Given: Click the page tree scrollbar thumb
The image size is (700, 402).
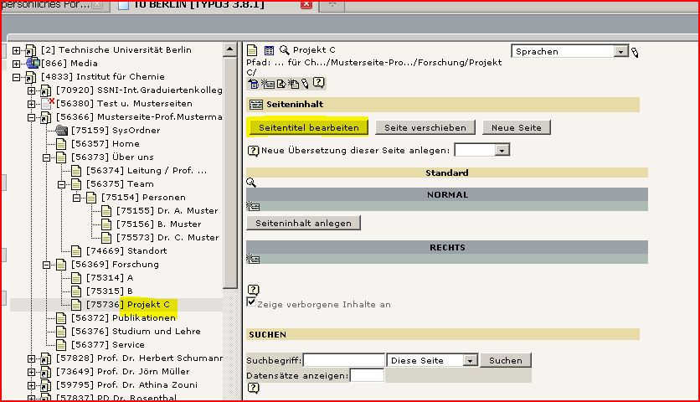Looking at the screenshot, I should (x=230, y=172).
